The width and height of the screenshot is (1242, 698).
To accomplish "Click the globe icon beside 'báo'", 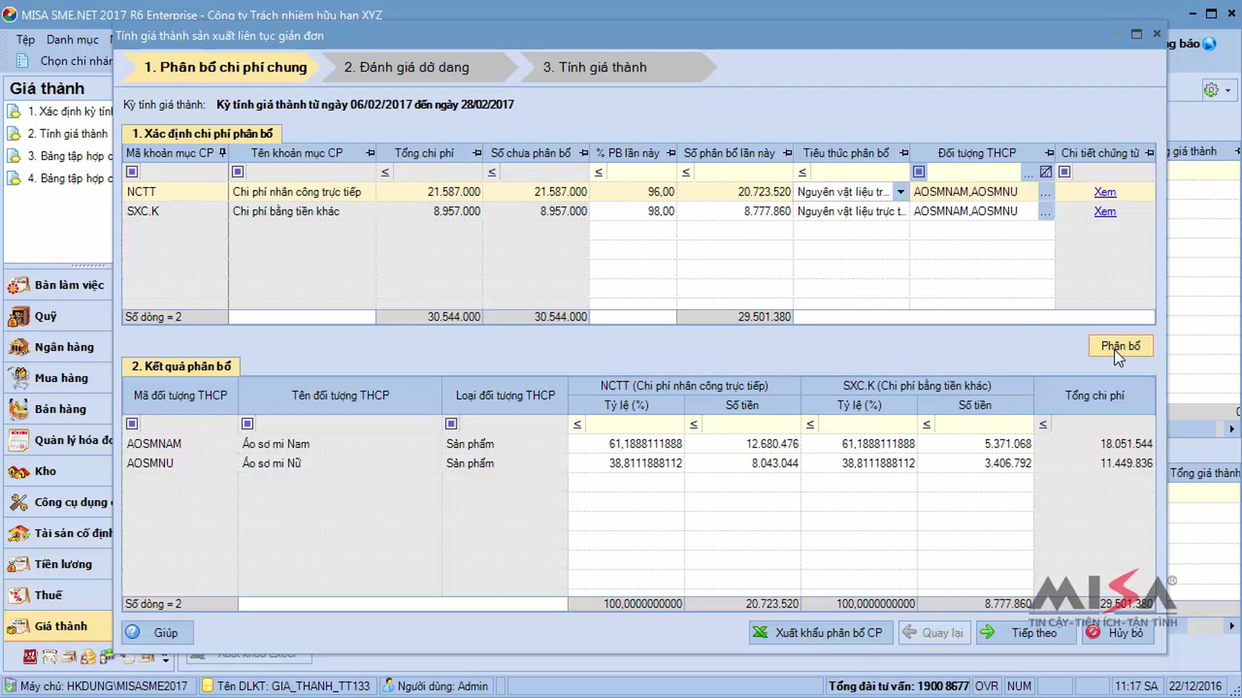I will click(x=1209, y=44).
